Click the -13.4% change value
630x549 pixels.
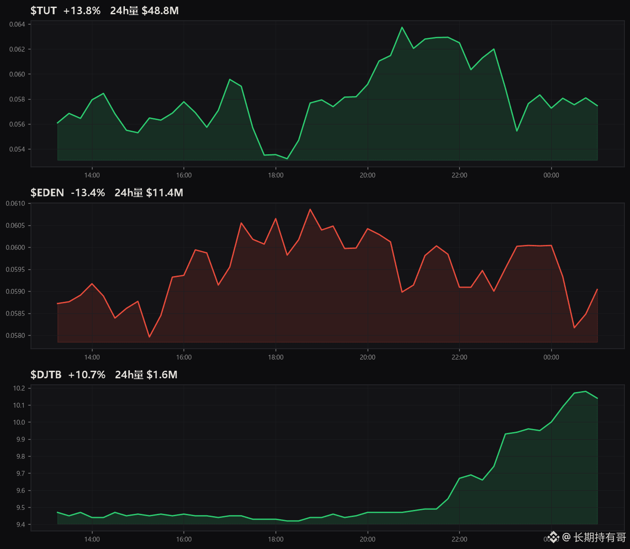(88, 192)
